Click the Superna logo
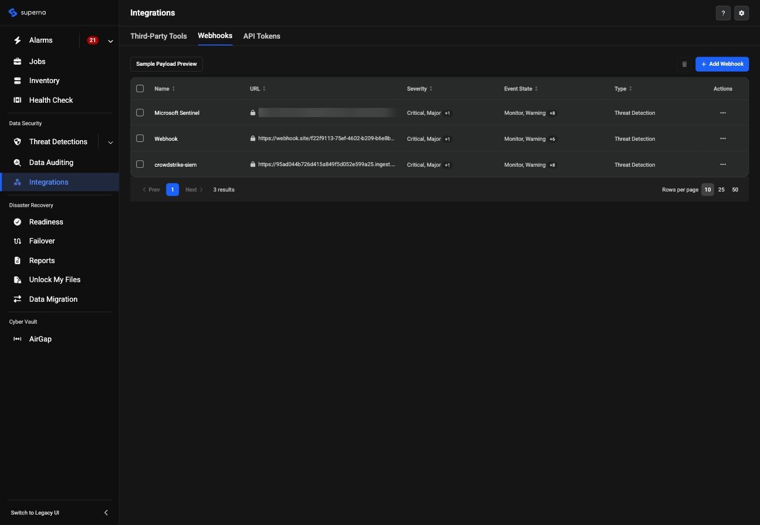 (x=27, y=13)
